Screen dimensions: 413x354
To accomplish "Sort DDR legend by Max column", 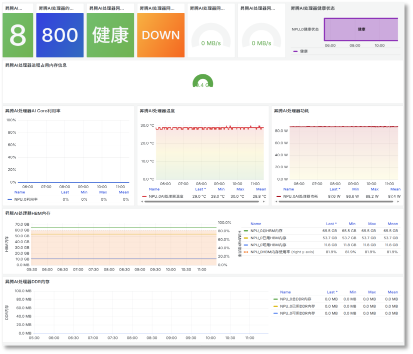I will pyautogui.click(x=371, y=292).
